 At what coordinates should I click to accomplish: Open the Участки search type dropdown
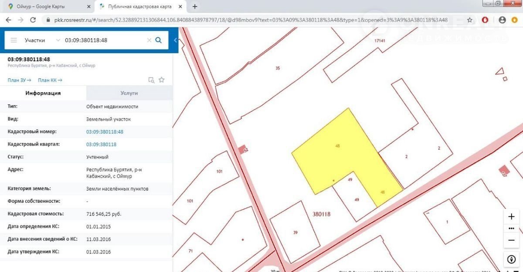pos(42,40)
